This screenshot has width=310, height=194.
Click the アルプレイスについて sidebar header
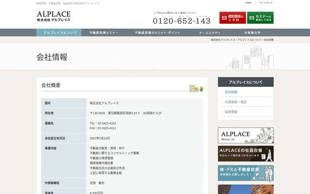[246, 82]
